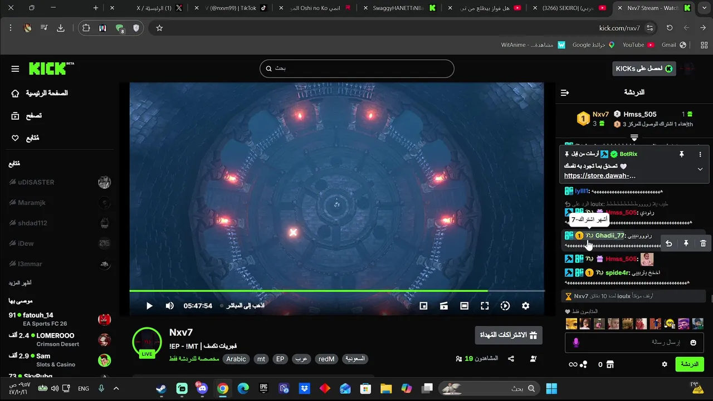Open الصفحة الرئيسية in sidebar
Screen dimensions: 713x401
click(40, 93)
